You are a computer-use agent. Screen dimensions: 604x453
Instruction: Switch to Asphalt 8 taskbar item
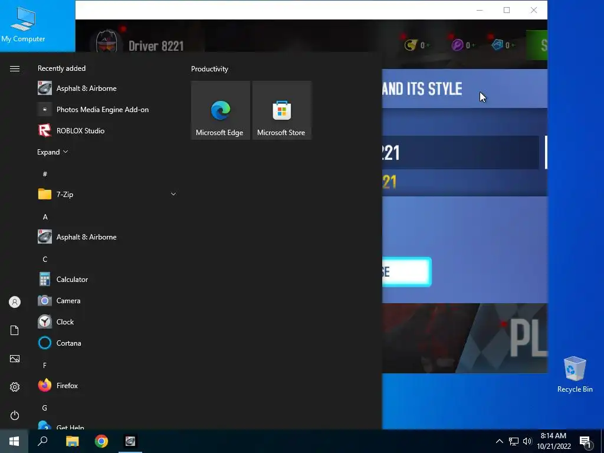(130, 441)
